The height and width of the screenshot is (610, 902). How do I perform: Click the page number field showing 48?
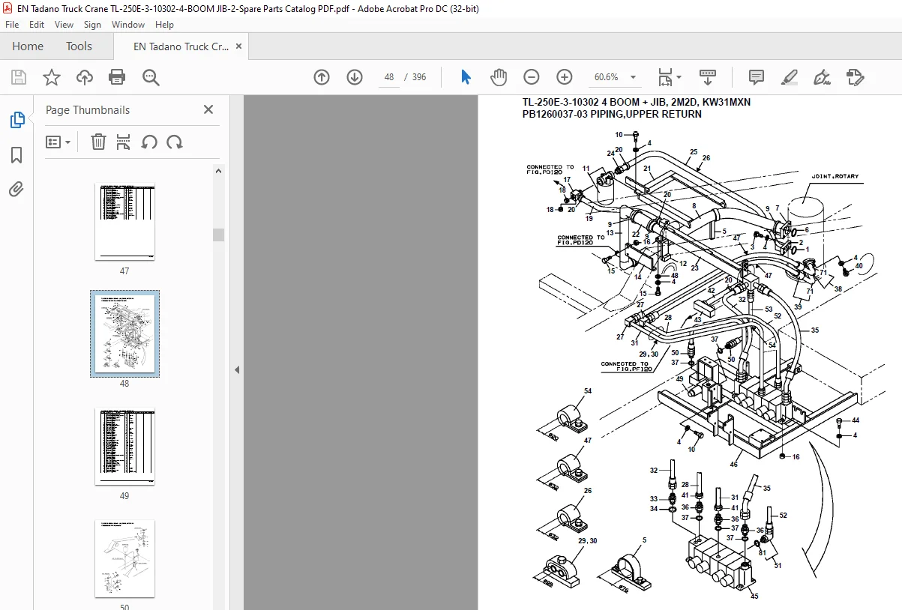(388, 77)
